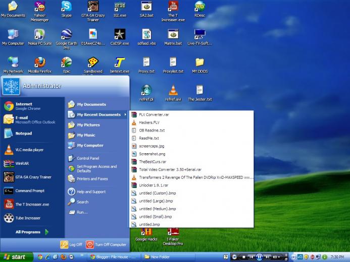Switch to Blogger: File House taskbar window
The image size is (350, 262).
[x=114, y=257]
